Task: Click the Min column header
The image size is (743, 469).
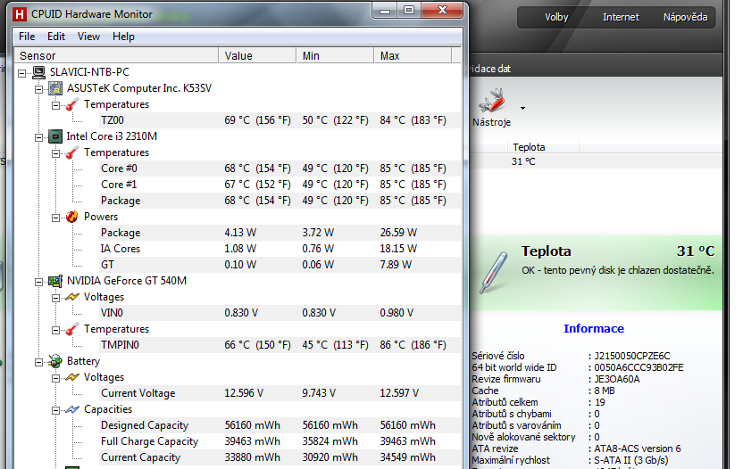Action: click(336, 55)
